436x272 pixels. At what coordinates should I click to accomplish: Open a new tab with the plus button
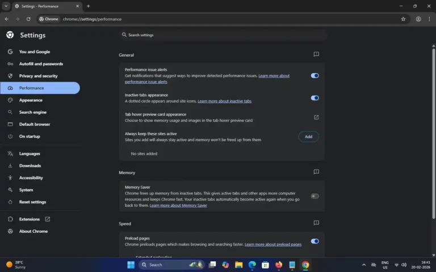click(x=88, y=6)
